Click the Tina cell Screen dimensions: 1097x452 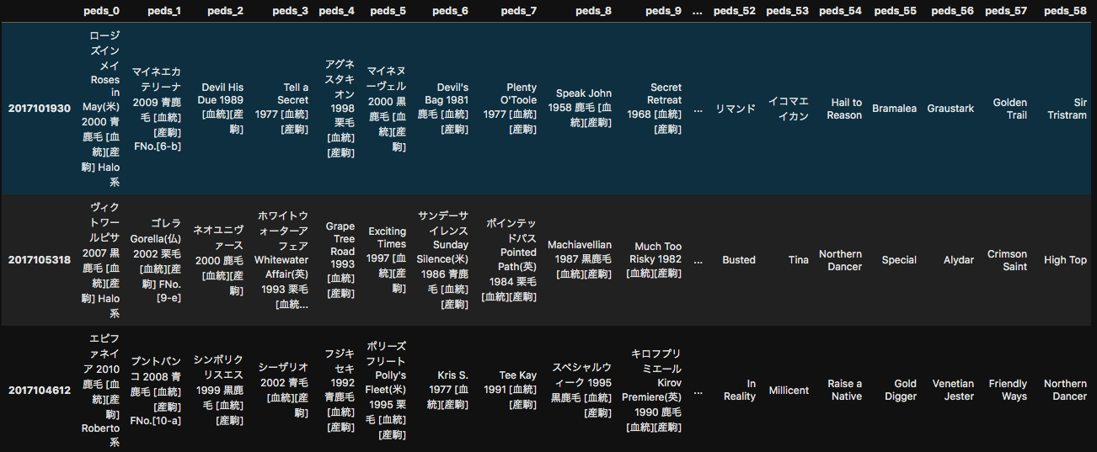pos(798,260)
